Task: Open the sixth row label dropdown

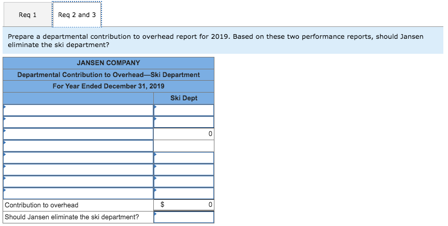Action: tap(78, 170)
